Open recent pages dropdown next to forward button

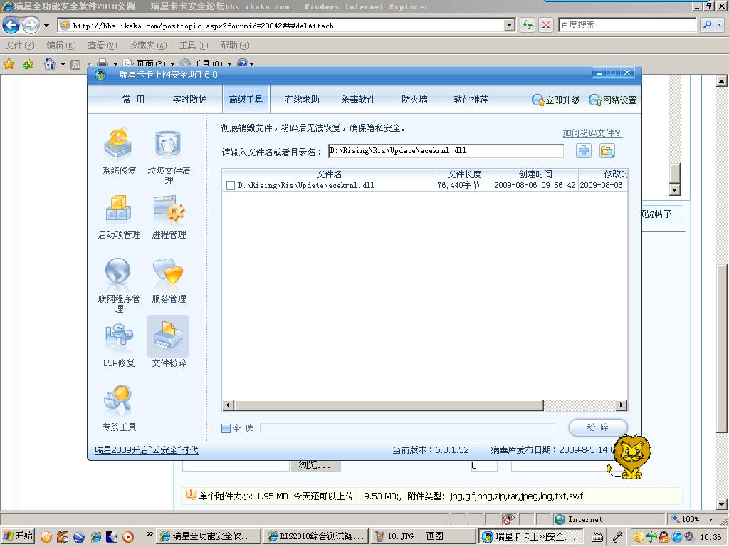coord(46,26)
